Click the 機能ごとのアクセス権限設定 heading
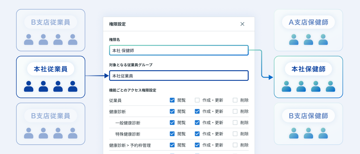The width and height of the screenshot is (360, 154). [x=132, y=90]
